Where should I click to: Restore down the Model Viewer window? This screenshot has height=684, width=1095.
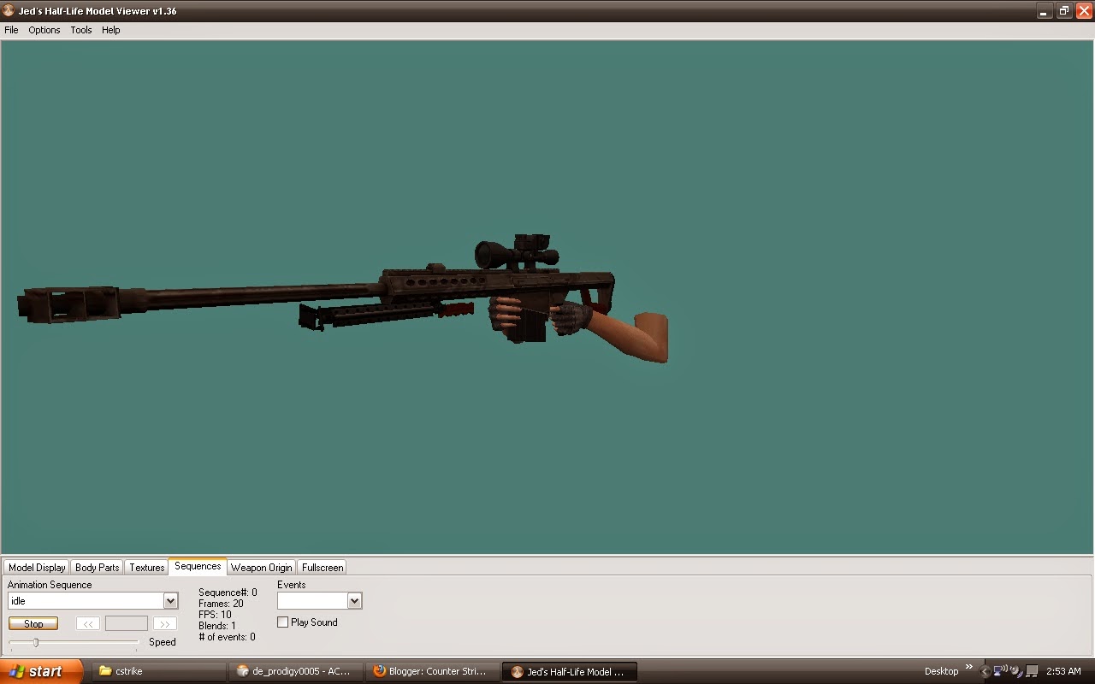1064,11
